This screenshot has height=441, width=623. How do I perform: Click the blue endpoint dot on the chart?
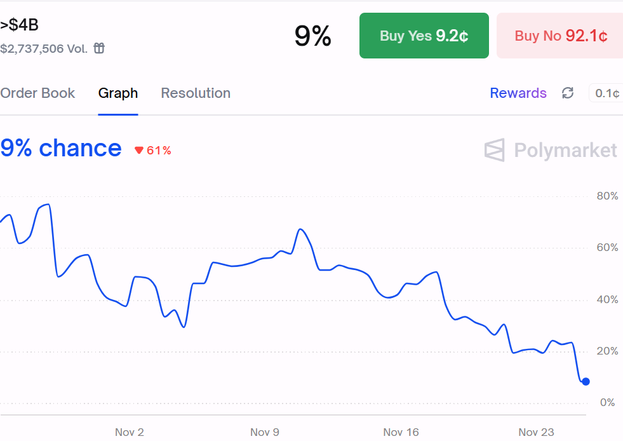coord(585,381)
